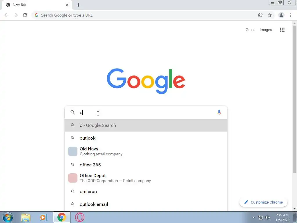
Task: Open Opera browser from the taskbar
Action: [x=80, y=217]
